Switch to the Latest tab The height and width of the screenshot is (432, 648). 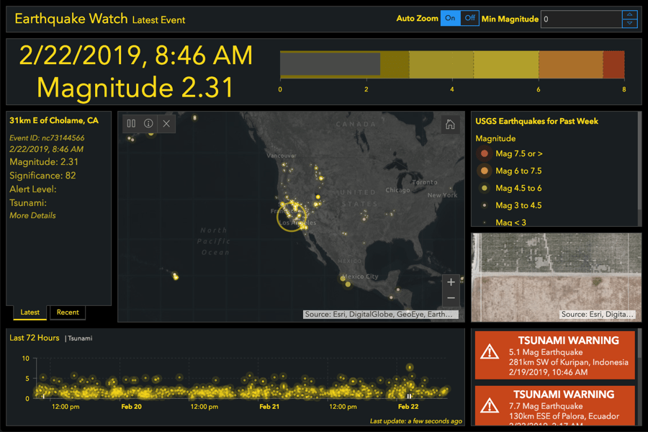click(x=29, y=312)
